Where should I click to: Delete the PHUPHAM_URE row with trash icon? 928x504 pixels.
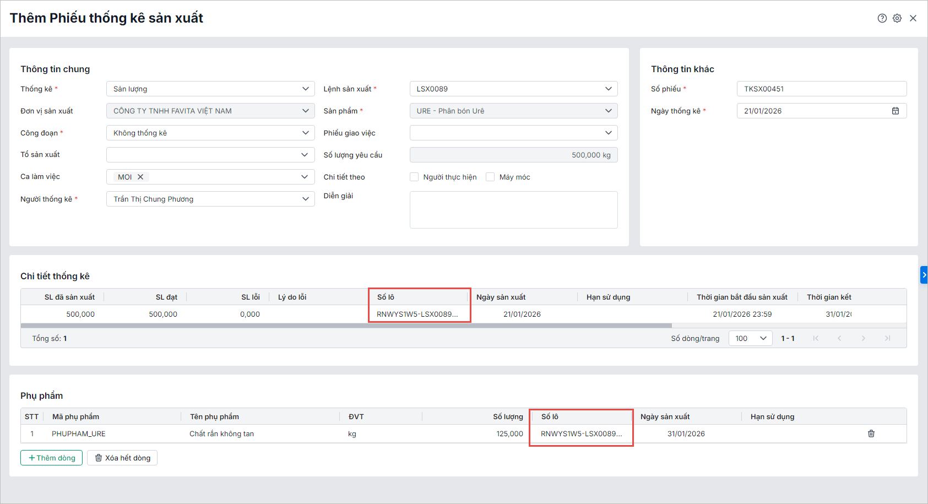click(x=871, y=433)
